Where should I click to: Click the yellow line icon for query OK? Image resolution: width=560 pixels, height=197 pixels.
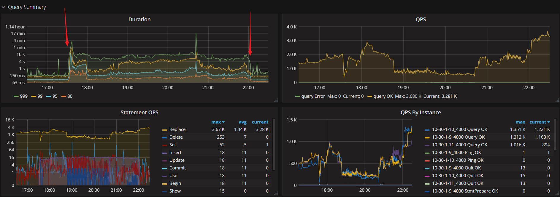coord(370,97)
